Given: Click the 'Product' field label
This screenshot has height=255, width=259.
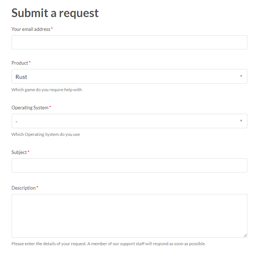Looking at the screenshot, I should tap(20, 63).
